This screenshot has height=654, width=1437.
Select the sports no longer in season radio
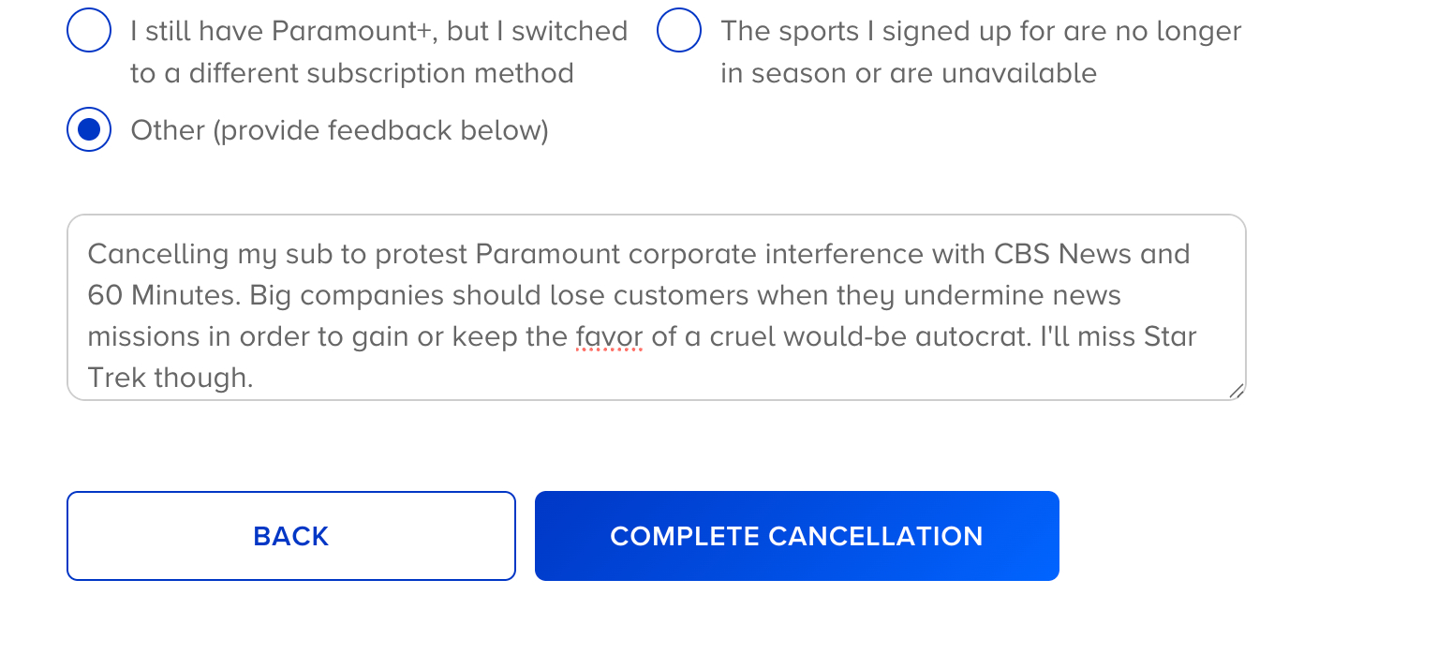pos(679,31)
